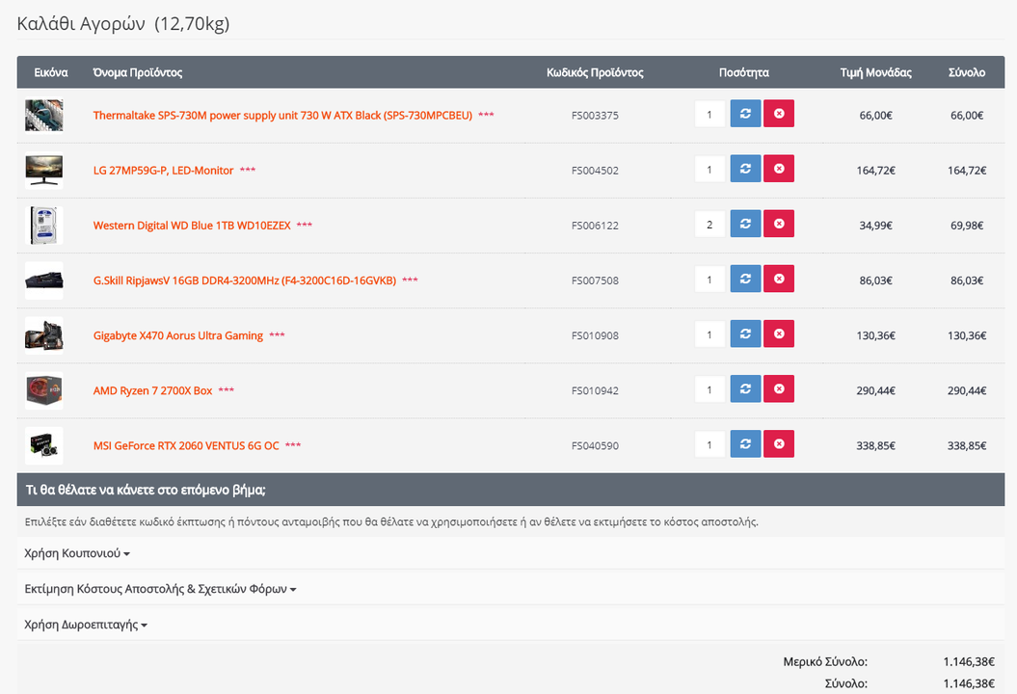Select product code FS010942

(x=595, y=391)
